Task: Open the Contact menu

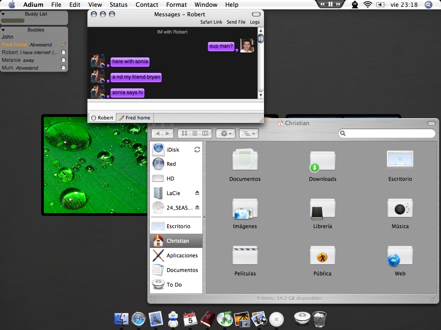Action: 147,4
